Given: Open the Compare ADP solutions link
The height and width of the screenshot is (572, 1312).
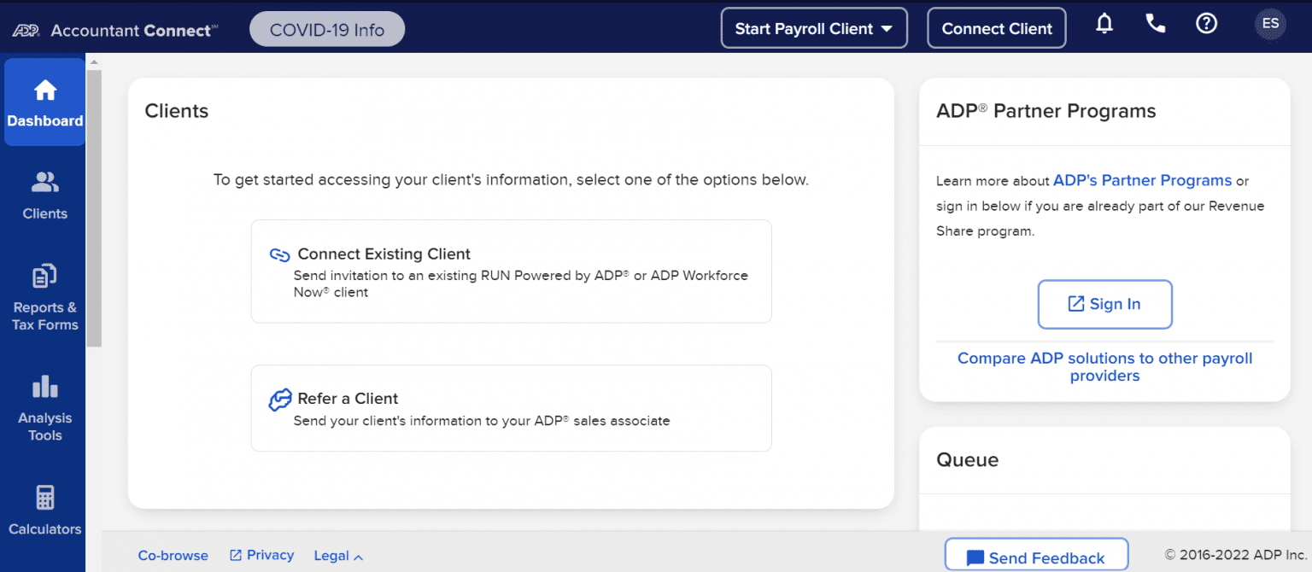Looking at the screenshot, I should 1104,366.
